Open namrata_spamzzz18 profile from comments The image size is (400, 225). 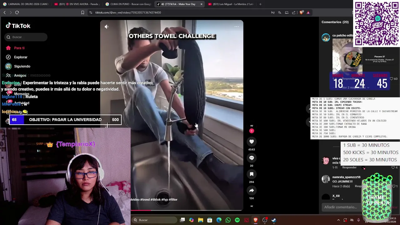346,177
